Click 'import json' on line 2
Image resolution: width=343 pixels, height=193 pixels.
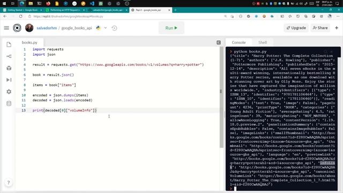click(44, 55)
